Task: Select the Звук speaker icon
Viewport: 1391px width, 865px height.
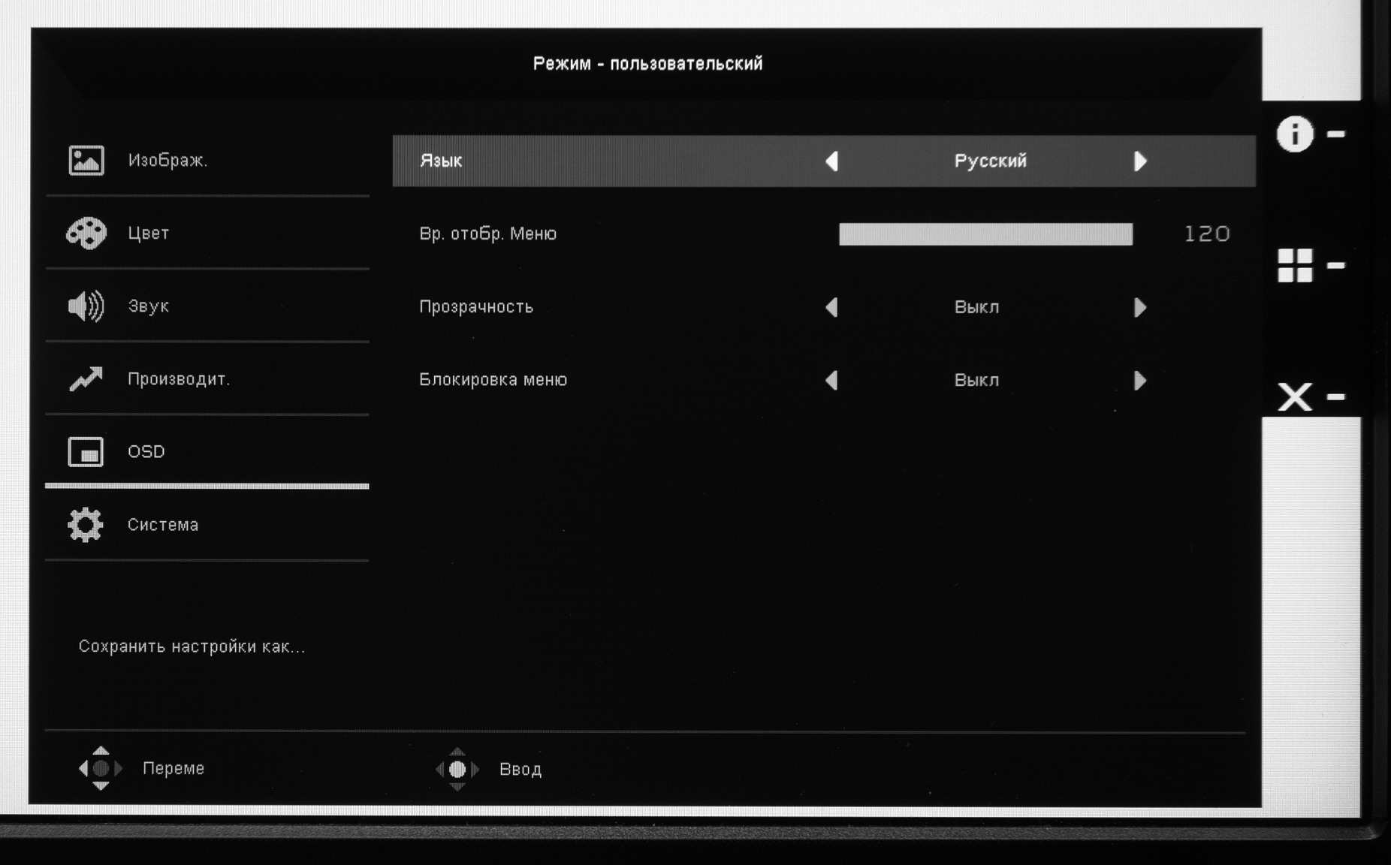Action: pyautogui.click(x=86, y=306)
